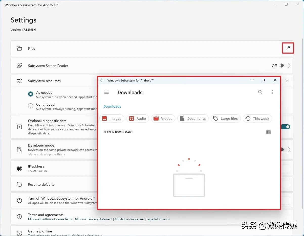Select the Continuous radio option
The width and height of the screenshot is (304, 236).
coord(31,106)
